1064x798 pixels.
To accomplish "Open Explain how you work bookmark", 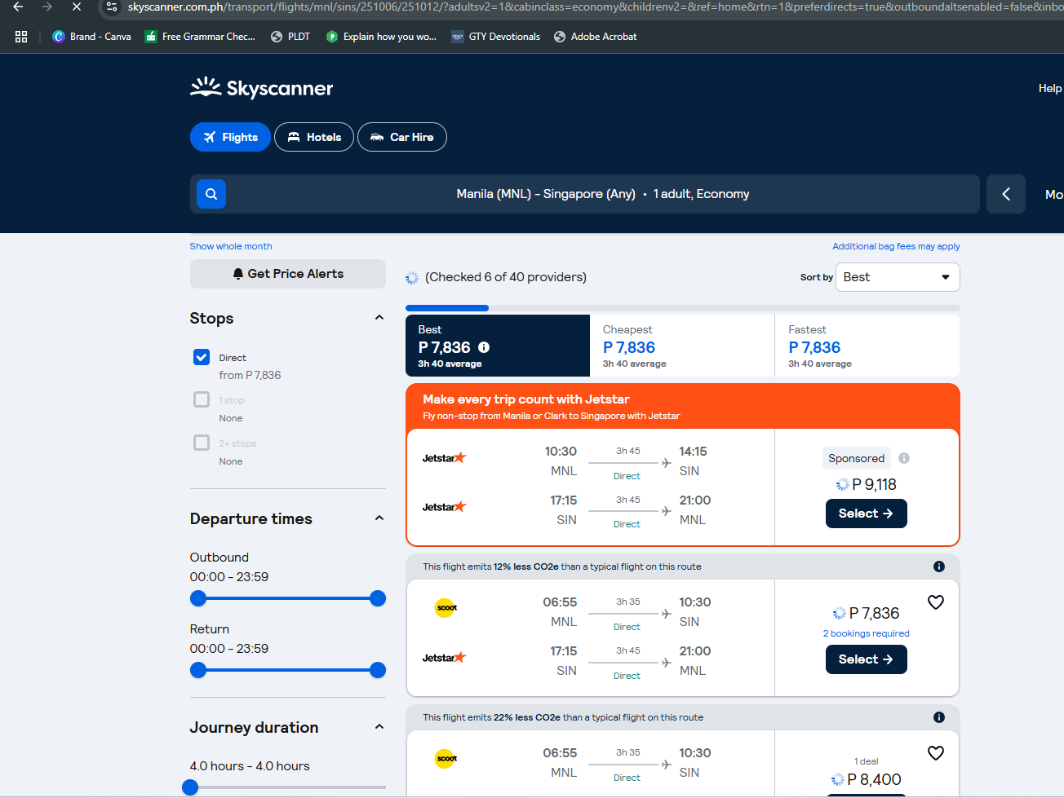I will pyautogui.click(x=381, y=37).
